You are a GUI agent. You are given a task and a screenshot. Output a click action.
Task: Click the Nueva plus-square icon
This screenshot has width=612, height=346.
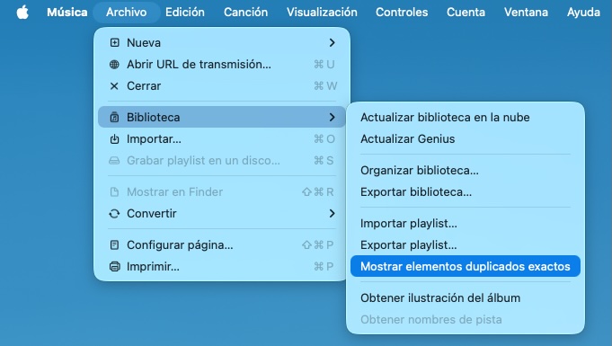tap(114, 42)
